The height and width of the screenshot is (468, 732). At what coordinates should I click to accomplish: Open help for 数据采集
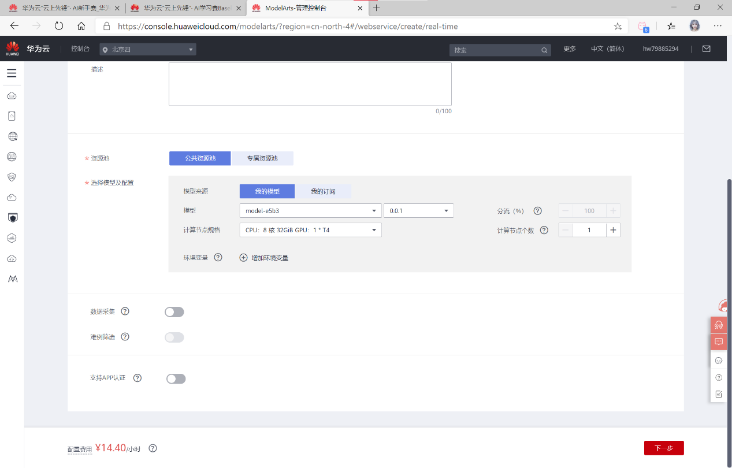click(125, 311)
